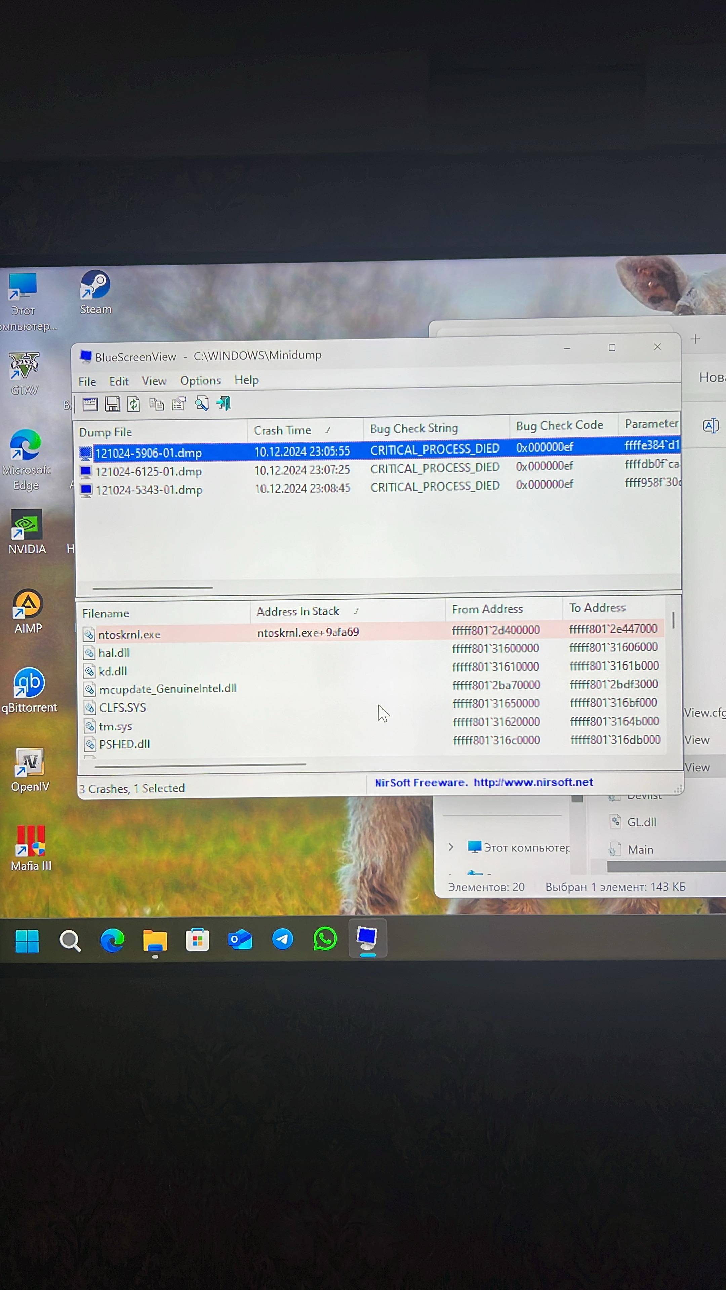
Task: Open Steam desktop shortcut
Action: point(95,293)
